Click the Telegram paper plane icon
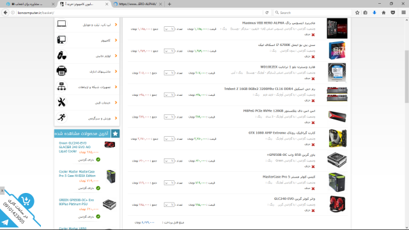Image resolution: width=409 pixels, height=230 pixels. point(5,222)
